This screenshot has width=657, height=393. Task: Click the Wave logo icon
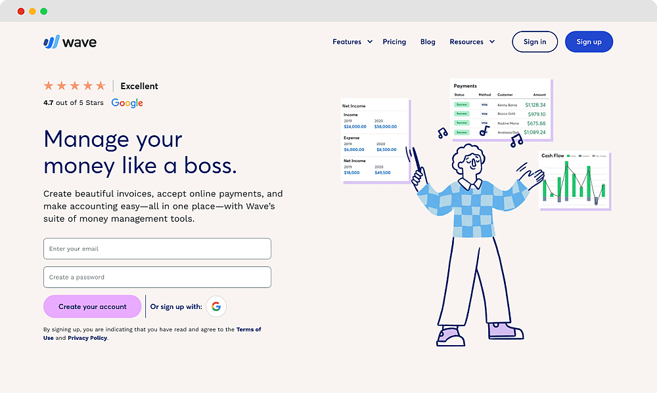(51, 42)
